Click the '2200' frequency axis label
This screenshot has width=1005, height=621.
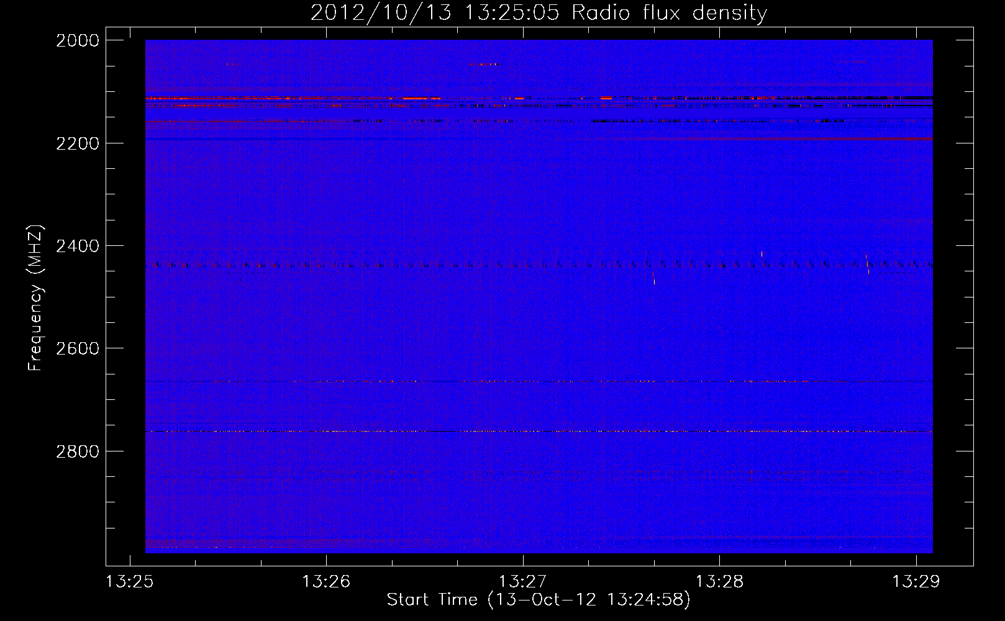point(78,143)
